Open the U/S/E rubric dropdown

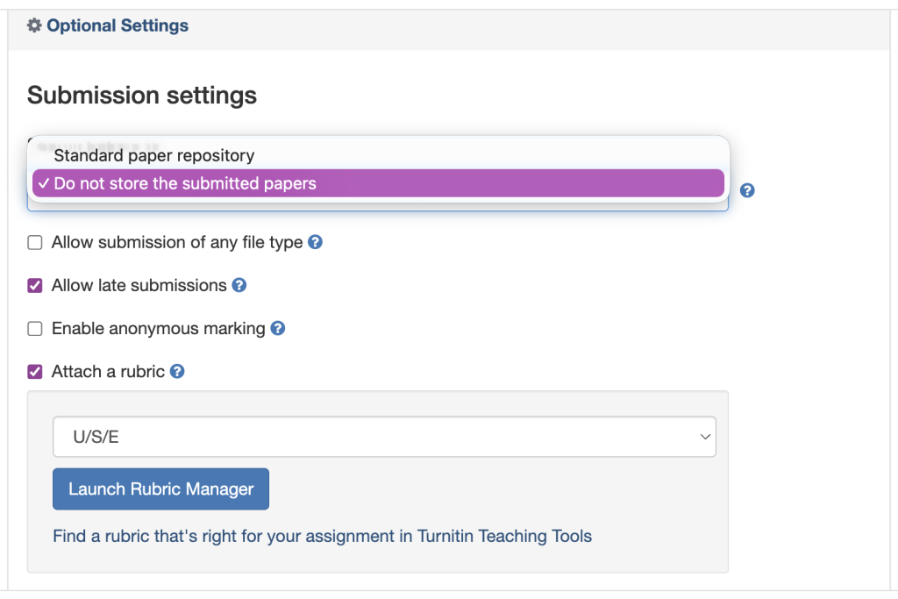click(x=384, y=437)
